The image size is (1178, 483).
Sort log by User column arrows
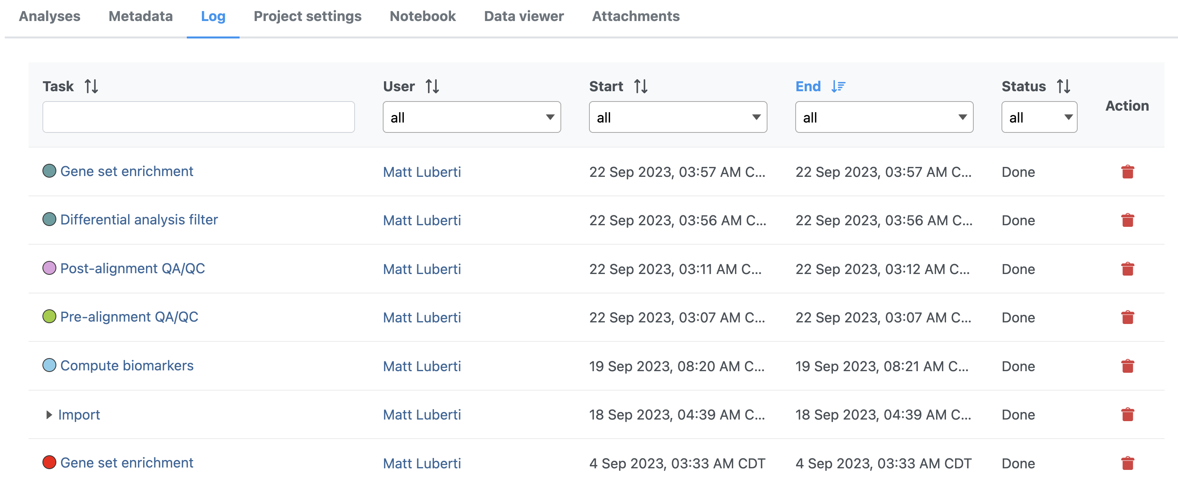[x=432, y=86]
